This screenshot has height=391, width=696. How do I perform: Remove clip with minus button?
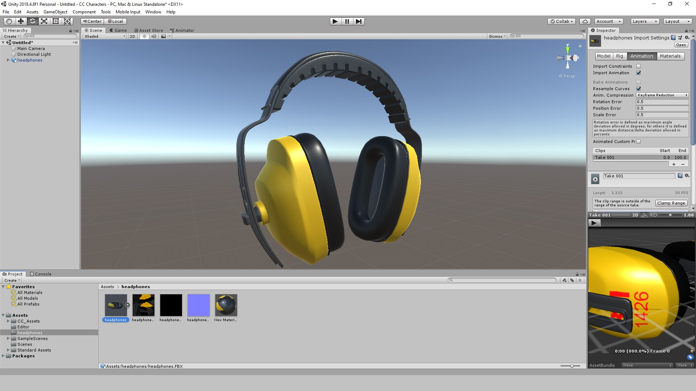pyautogui.click(x=683, y=164)
